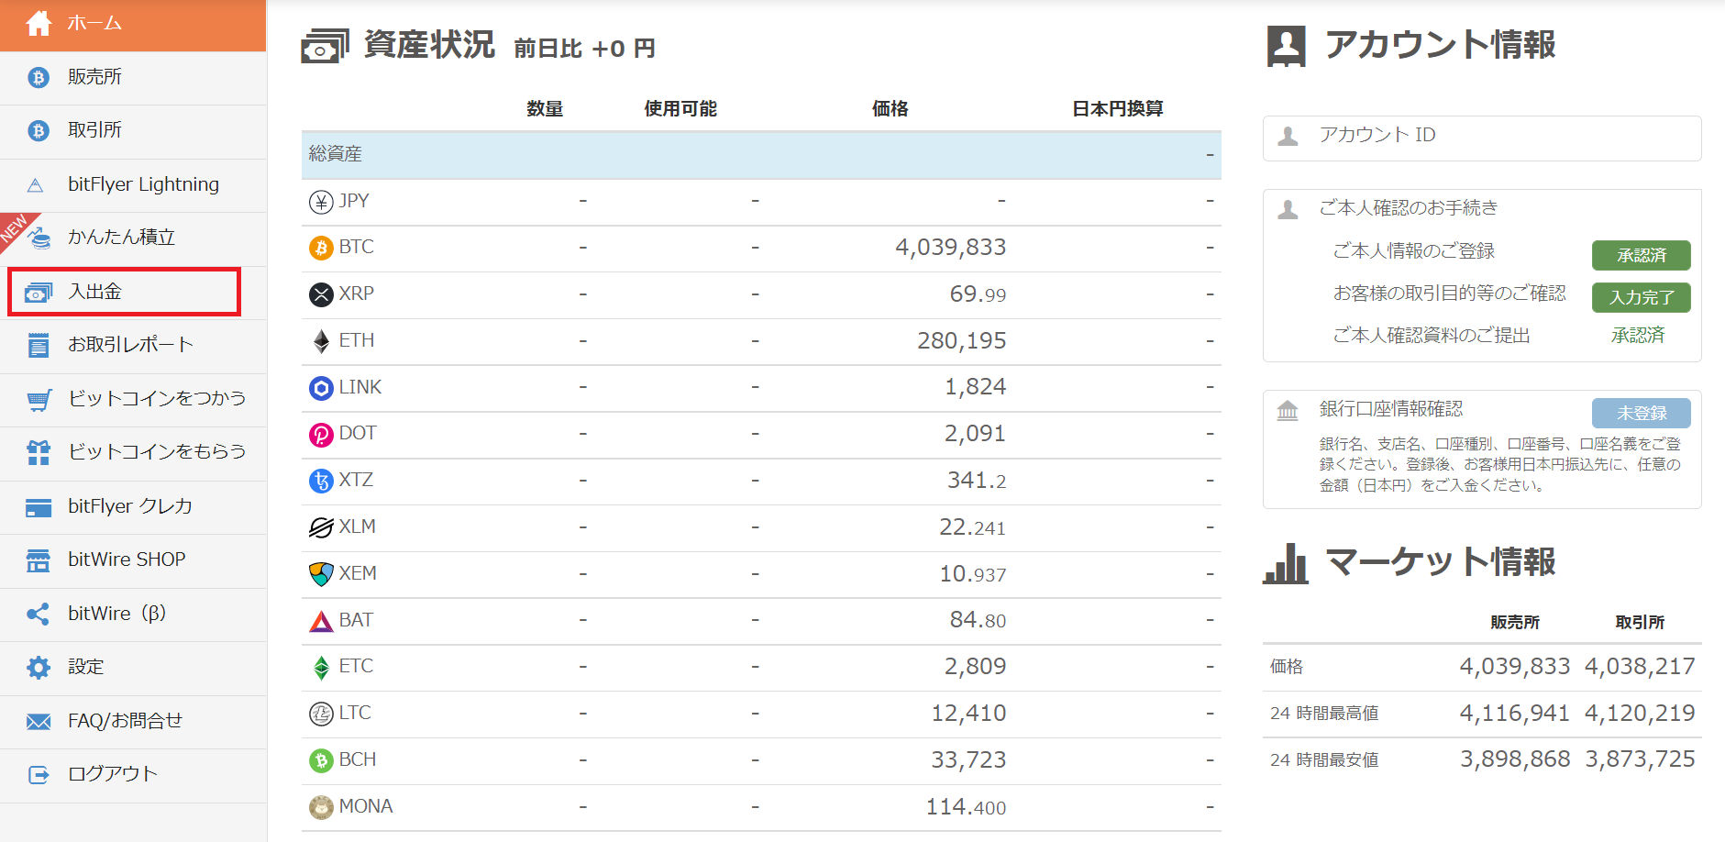Screen dimensions: 1725x842
Task: Select ビットコインをつかう menu entry
Action: 133,400
